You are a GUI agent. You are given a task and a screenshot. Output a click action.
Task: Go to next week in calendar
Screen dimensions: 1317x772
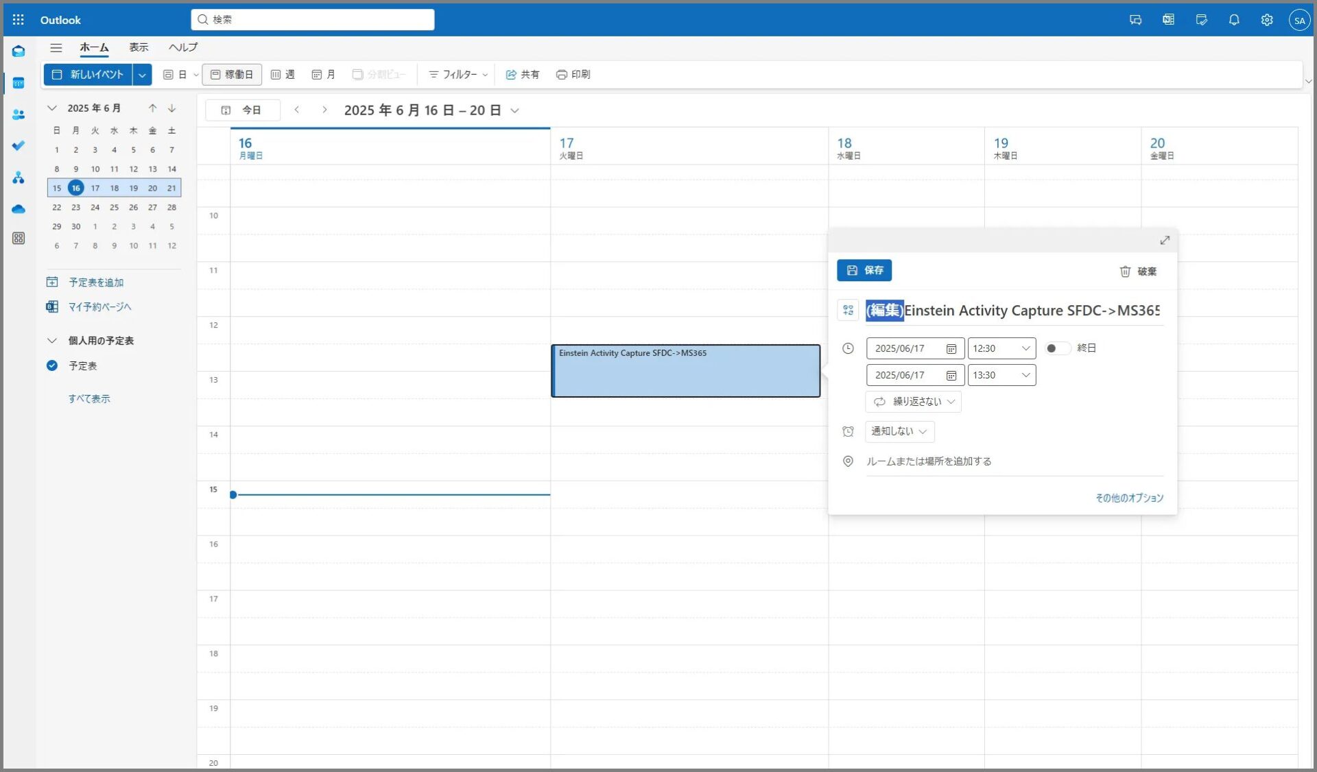tap(324, 110)
